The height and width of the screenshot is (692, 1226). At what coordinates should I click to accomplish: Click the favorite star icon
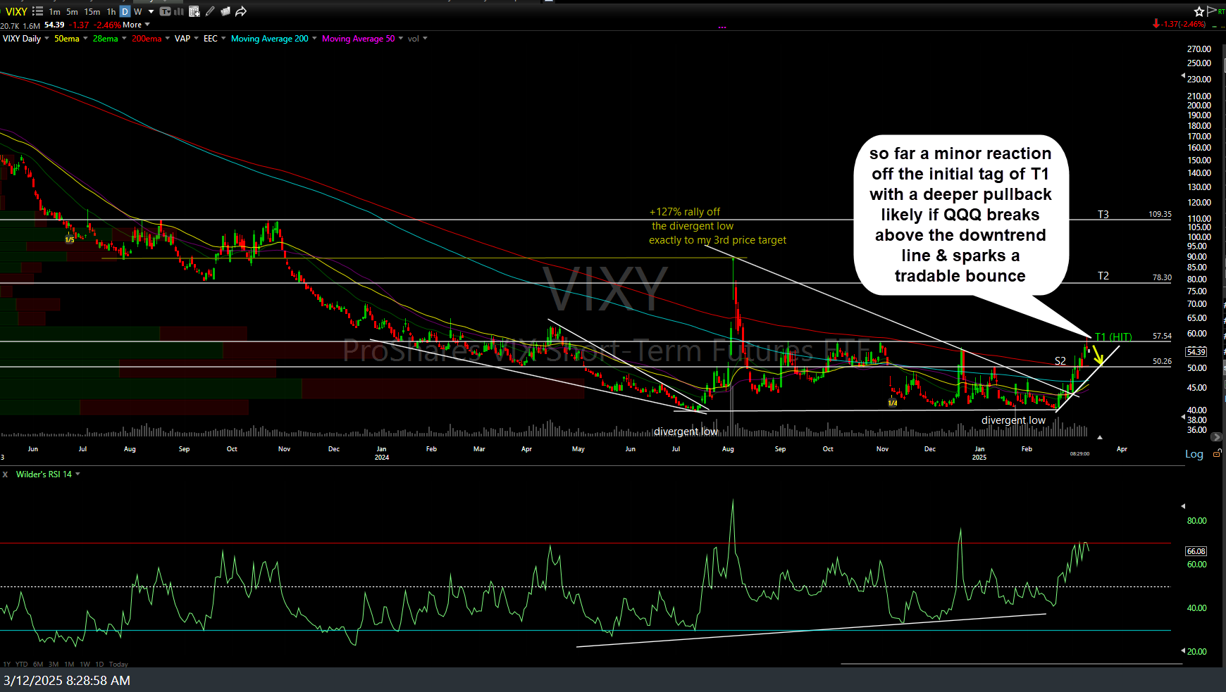tap(1199, 11)
